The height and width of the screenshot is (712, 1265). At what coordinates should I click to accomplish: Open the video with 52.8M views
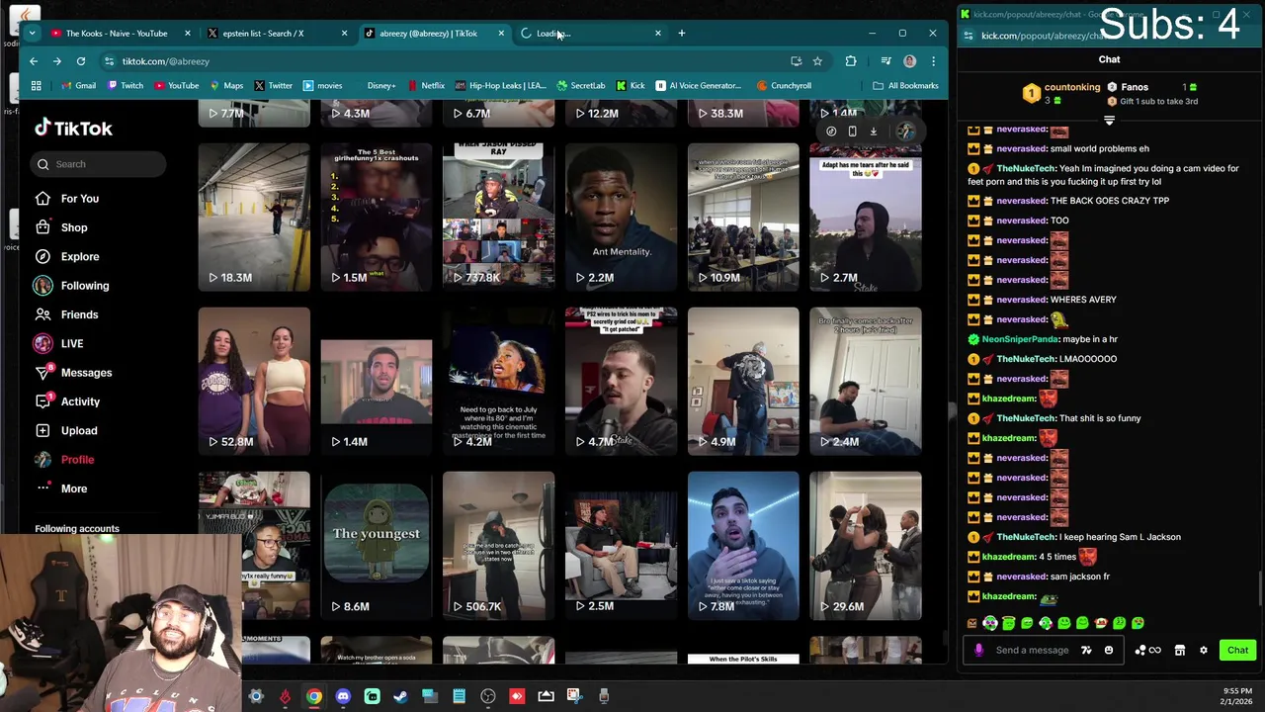tap(254, 382)
